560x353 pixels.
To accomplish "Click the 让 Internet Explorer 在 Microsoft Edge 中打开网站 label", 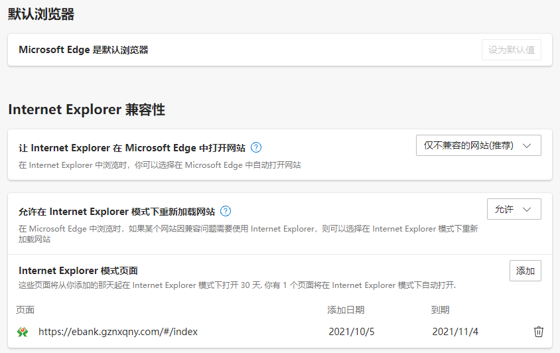I will (132, 148).
